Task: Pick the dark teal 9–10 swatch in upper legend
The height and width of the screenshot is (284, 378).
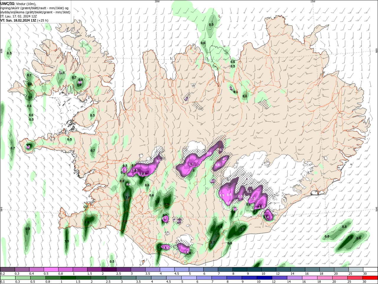Action: point(254,270)
